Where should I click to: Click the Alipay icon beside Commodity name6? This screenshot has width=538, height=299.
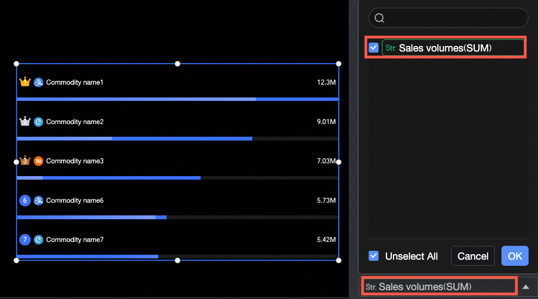pos(38,200)
